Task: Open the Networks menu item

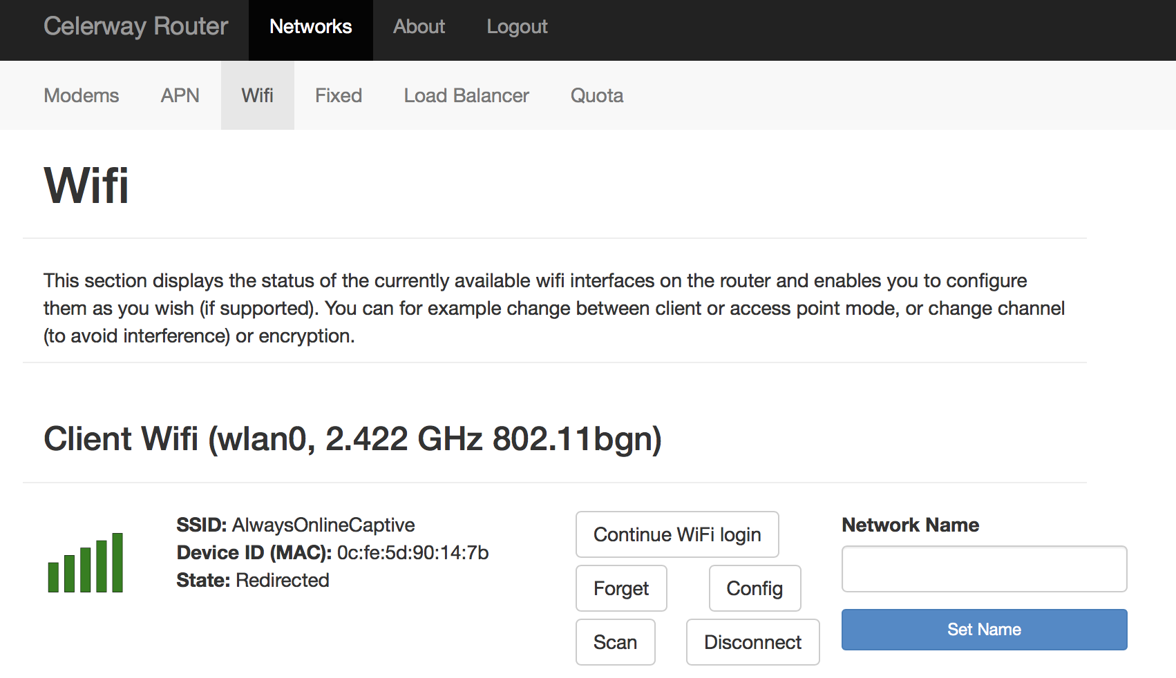Action: [x=310, y=26]
